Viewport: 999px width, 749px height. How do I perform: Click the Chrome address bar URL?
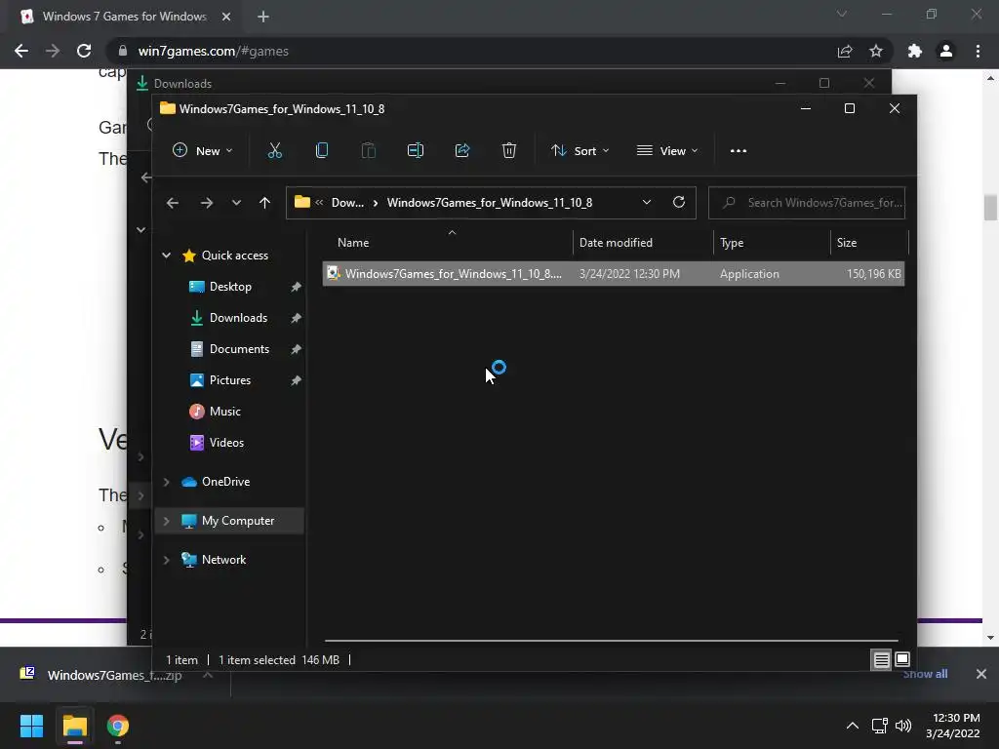coord(213,51)
